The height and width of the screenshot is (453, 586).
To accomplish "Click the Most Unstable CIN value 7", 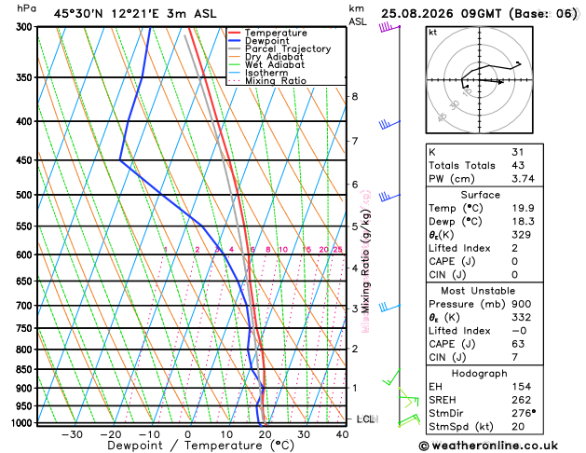I will (x=515, y=357).
